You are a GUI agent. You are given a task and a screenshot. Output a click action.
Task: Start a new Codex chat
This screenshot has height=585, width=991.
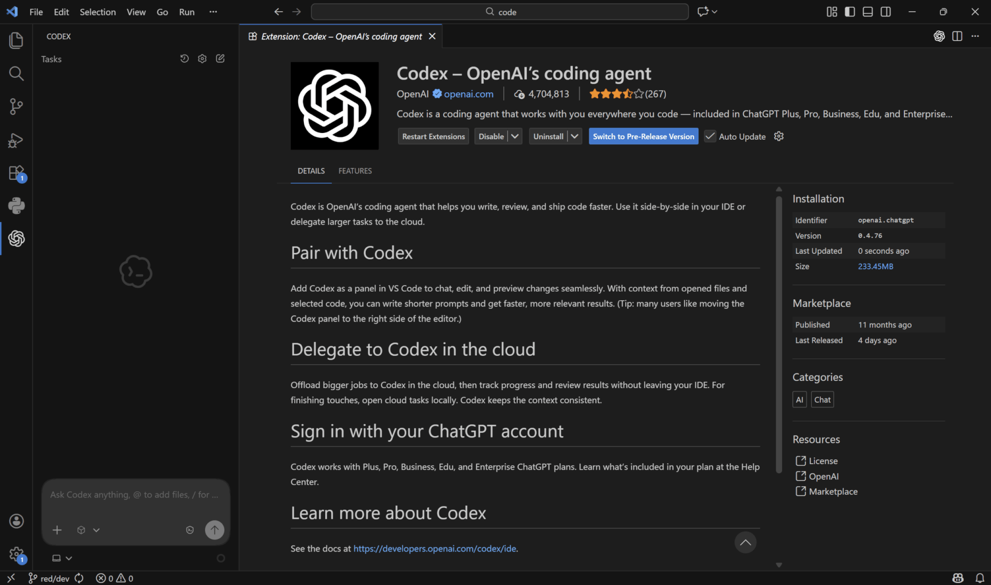[x=220, y=58]
